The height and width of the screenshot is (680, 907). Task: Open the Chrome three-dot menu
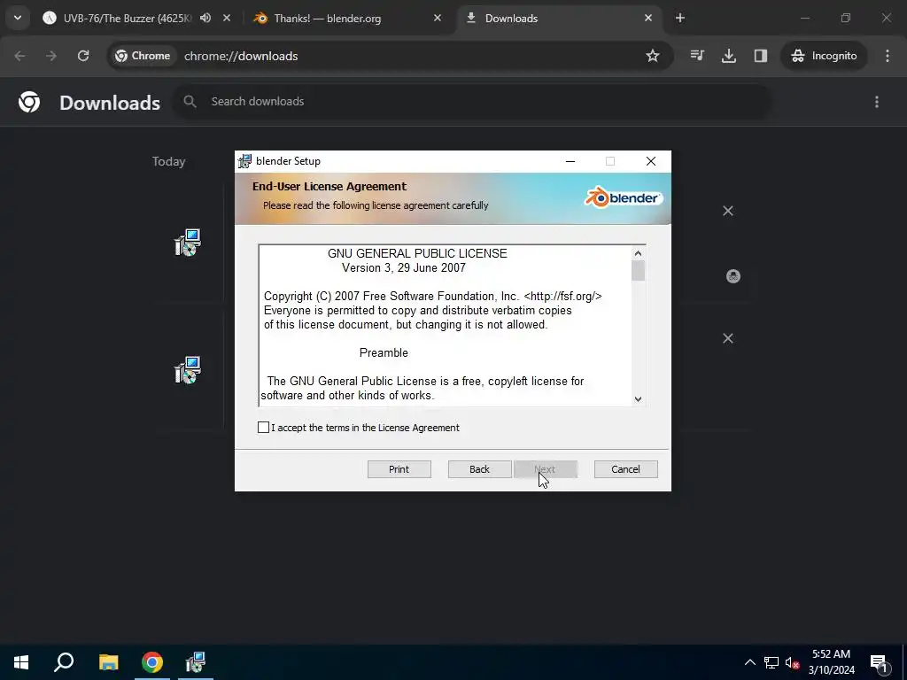(888, 56)
